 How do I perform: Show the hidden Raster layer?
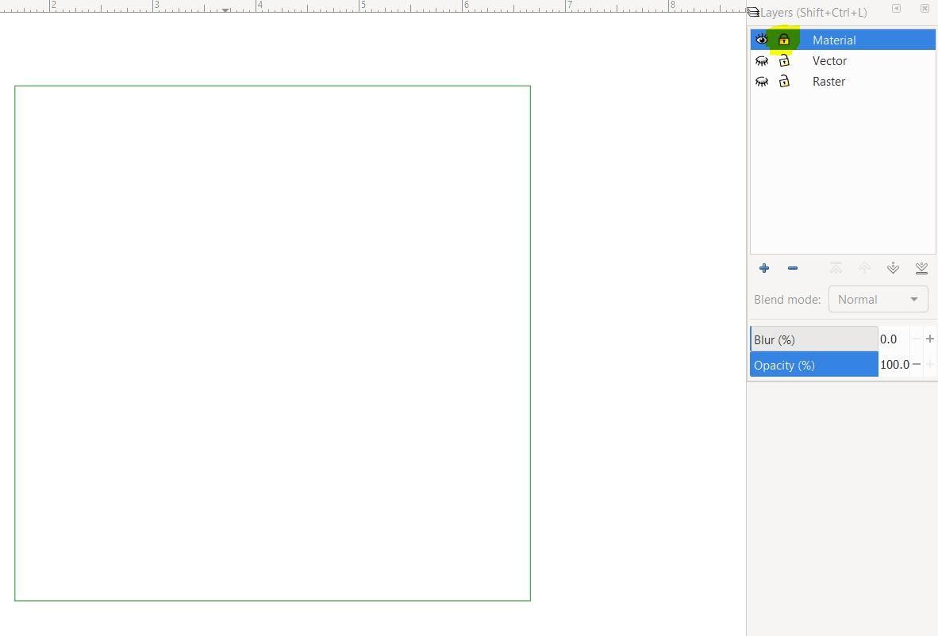[762, 81]
